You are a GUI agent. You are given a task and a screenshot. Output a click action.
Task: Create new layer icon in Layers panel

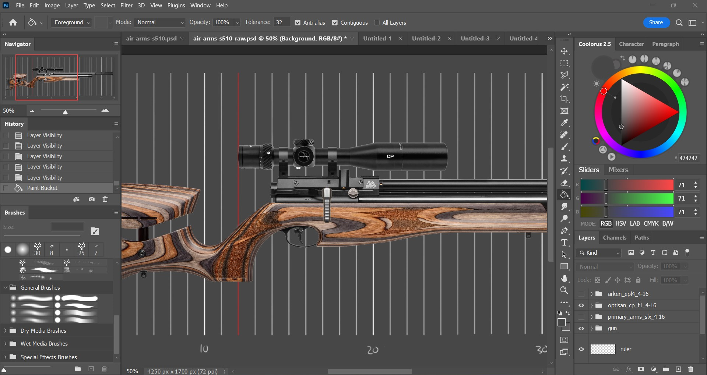(678, 369)
